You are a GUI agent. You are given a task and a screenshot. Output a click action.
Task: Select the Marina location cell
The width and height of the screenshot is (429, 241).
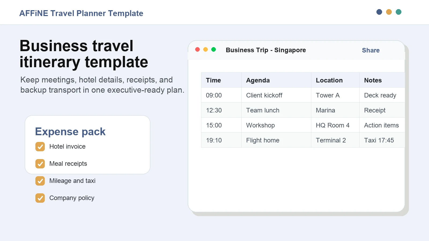[x=335, y=110]
